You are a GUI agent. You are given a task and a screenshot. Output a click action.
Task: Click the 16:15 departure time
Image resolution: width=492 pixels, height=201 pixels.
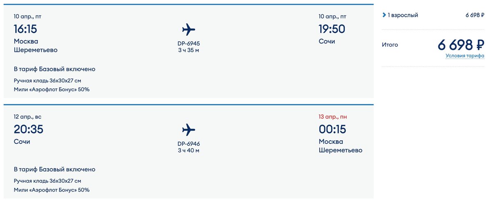pos(25,29)
